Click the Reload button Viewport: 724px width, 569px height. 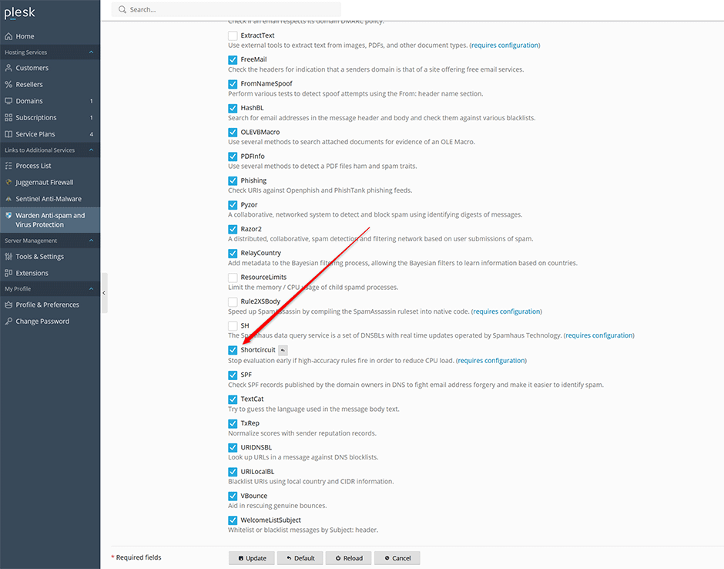pyautogui.click(x=349, y=558)
